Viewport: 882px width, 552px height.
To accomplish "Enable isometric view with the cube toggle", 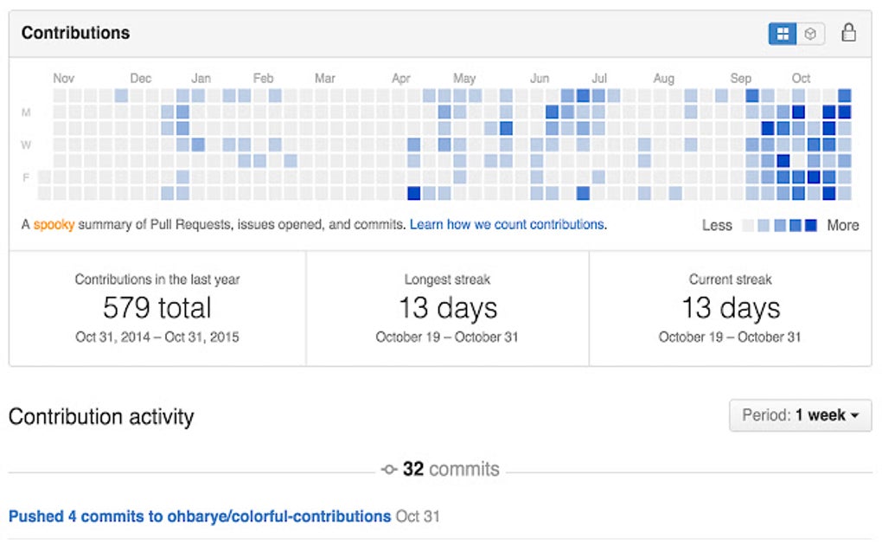I will coord(810,33).
